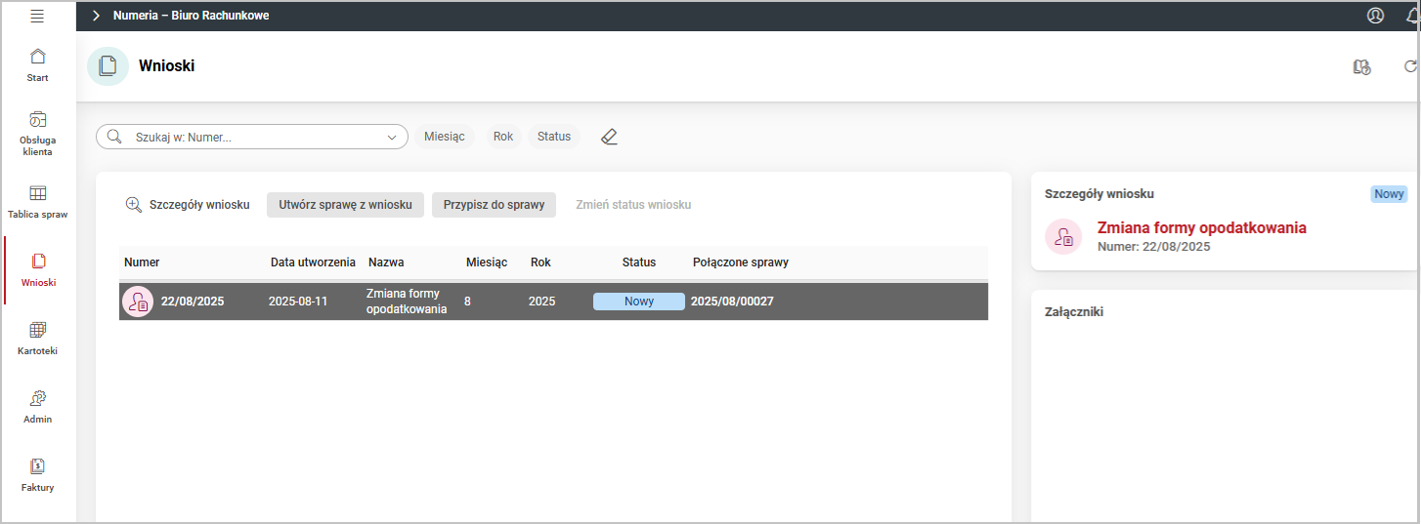Open Faktury in sidebar
Image resolution: width=1421 pixels, height=524 pixels.
coord(38,474)
